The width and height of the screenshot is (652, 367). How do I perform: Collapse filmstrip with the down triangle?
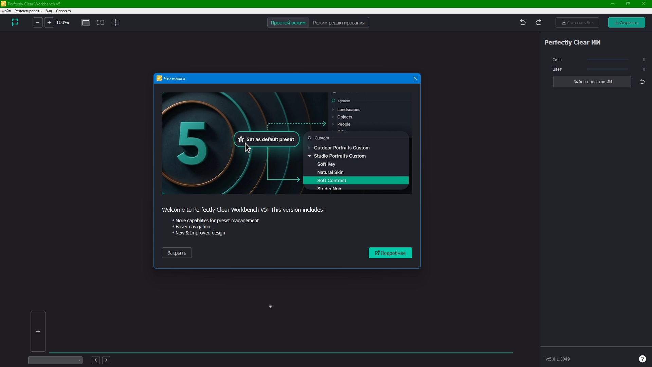270,307
